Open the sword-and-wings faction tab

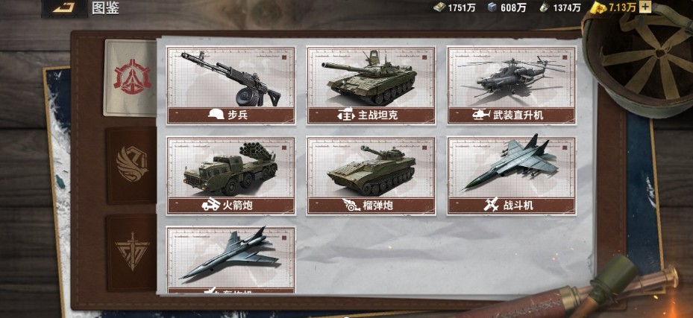coord(132,252)
